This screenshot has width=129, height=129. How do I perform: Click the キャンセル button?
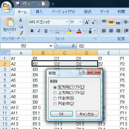(x=87, y=114)
